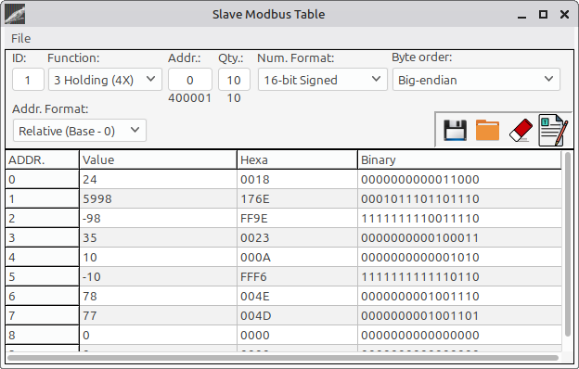
Task: Select the value cell 78
Action: click(x=158, y=297)
